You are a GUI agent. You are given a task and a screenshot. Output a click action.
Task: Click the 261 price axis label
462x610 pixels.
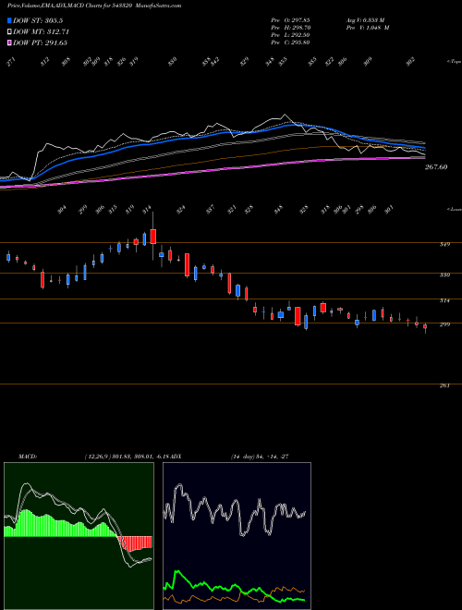(x=444, y=385)
